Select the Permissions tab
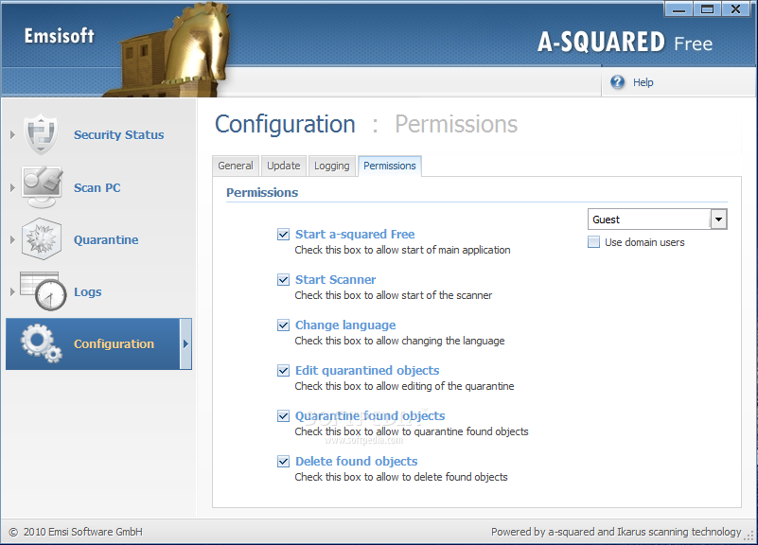The width and height of the screenshot is (758, 545). 390,166
